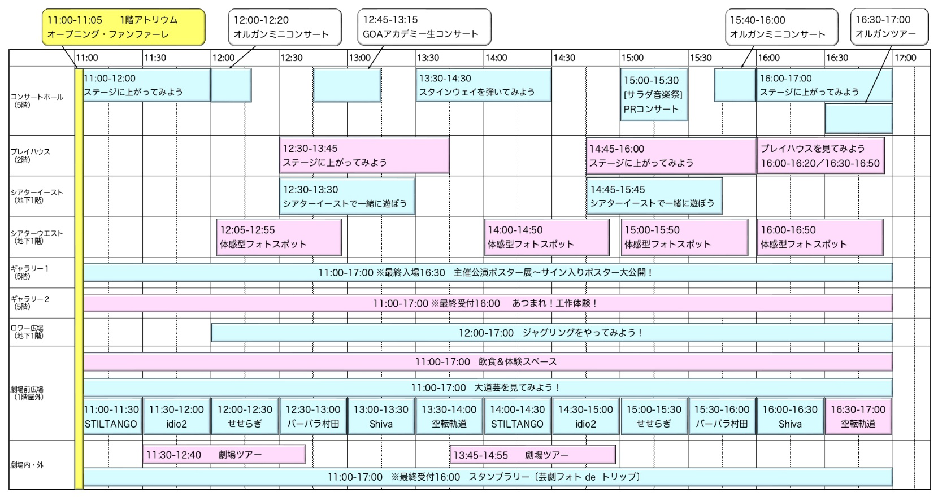Select the 15:00-15:30 サラダ音楽祭 PRコンサート block
Screen dimensions: 938x501
click(x=654, y=95)
